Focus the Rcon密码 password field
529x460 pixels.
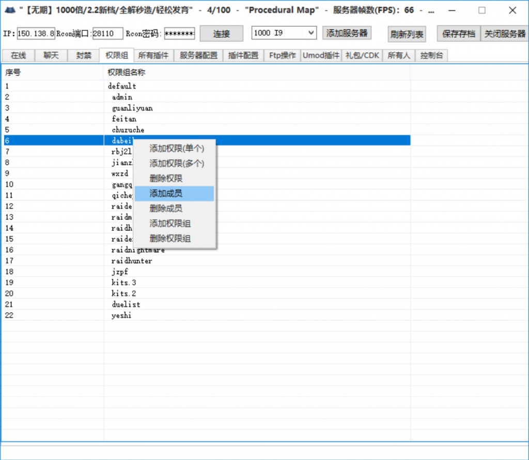coord(179,34)
